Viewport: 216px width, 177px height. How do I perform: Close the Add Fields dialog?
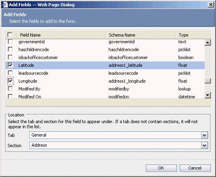[x=211, y=4]
